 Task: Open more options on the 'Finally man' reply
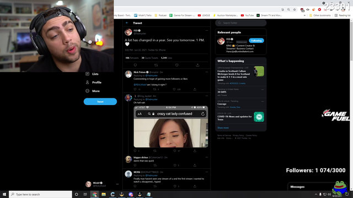point(207,172)
